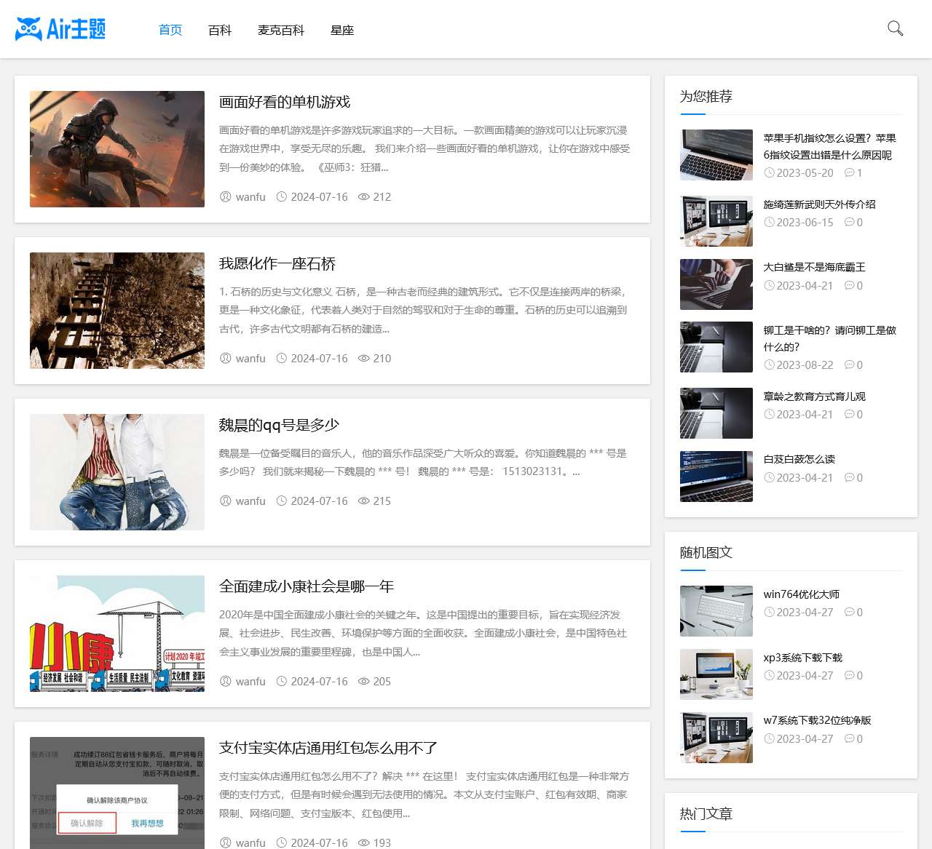Click clock icon next to 2023-08-22
932x849 pixels.
pos(769,364)
